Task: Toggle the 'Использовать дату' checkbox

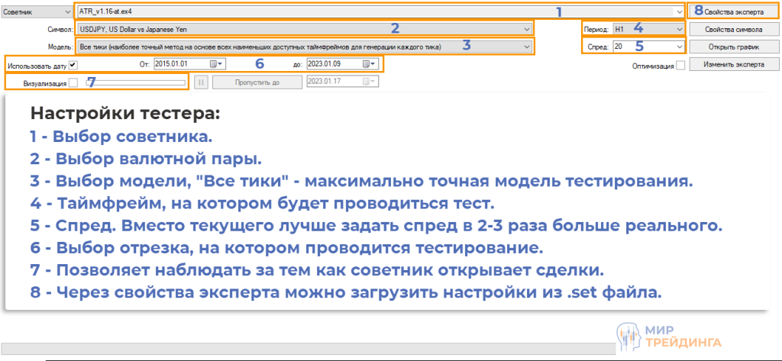Action: click(x=73, y=65)
